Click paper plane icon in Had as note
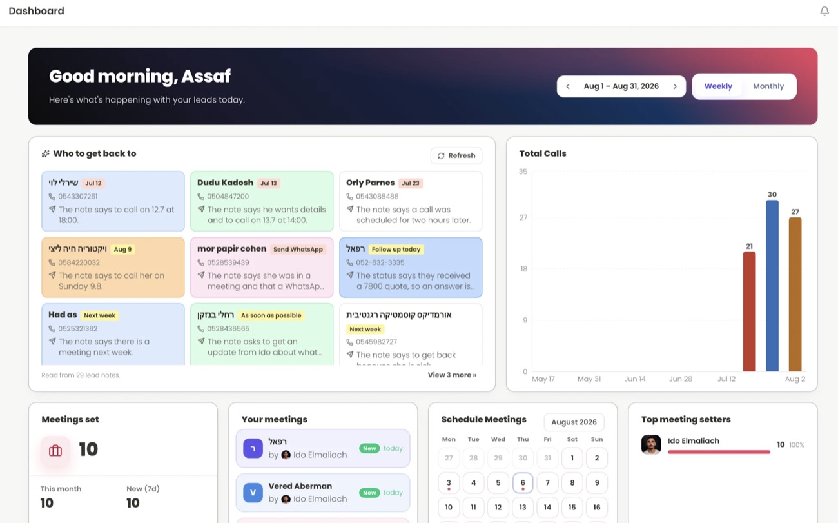Screen dimensions: 838x523 [x=52, y=341]
